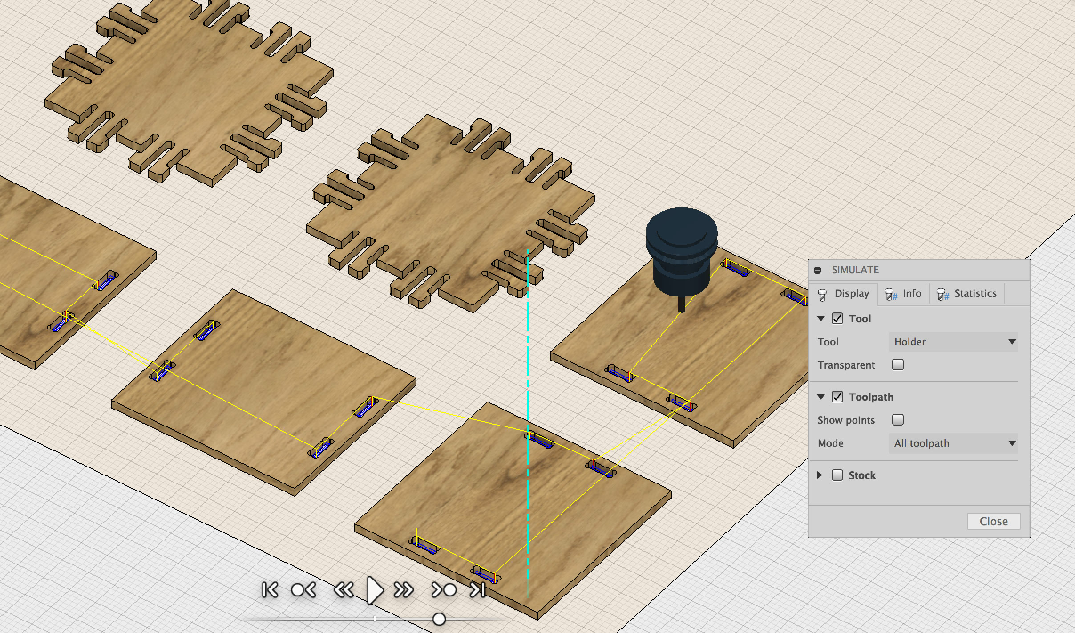Viewport: 1075px width, 633px height.
Task: Expand the Stock section triangle
Action: point(820,475)
